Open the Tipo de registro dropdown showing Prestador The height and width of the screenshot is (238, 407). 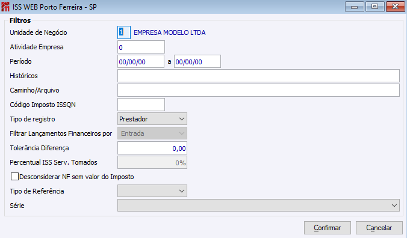click(152, 119)
